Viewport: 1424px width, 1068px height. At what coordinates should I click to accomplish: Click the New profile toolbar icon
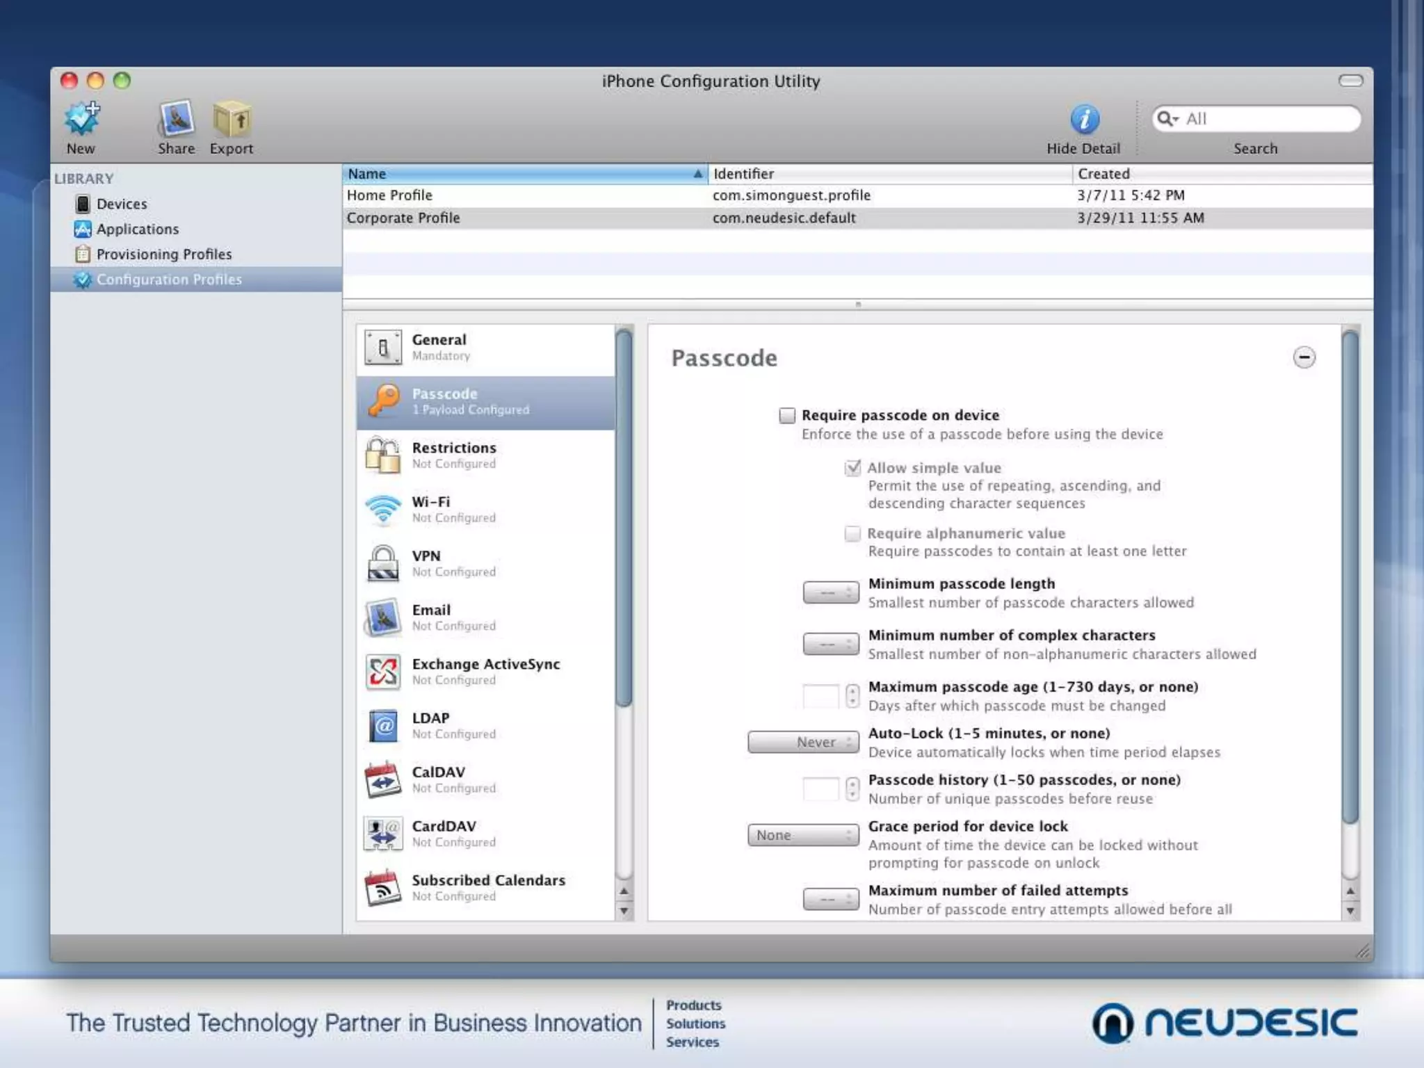(82, 120)
